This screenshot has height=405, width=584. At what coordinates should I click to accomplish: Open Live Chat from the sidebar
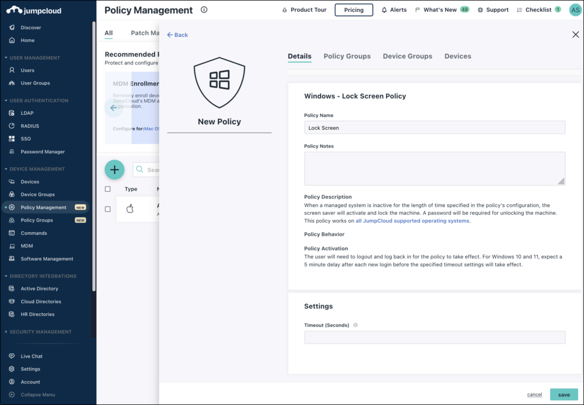[13, 356]
